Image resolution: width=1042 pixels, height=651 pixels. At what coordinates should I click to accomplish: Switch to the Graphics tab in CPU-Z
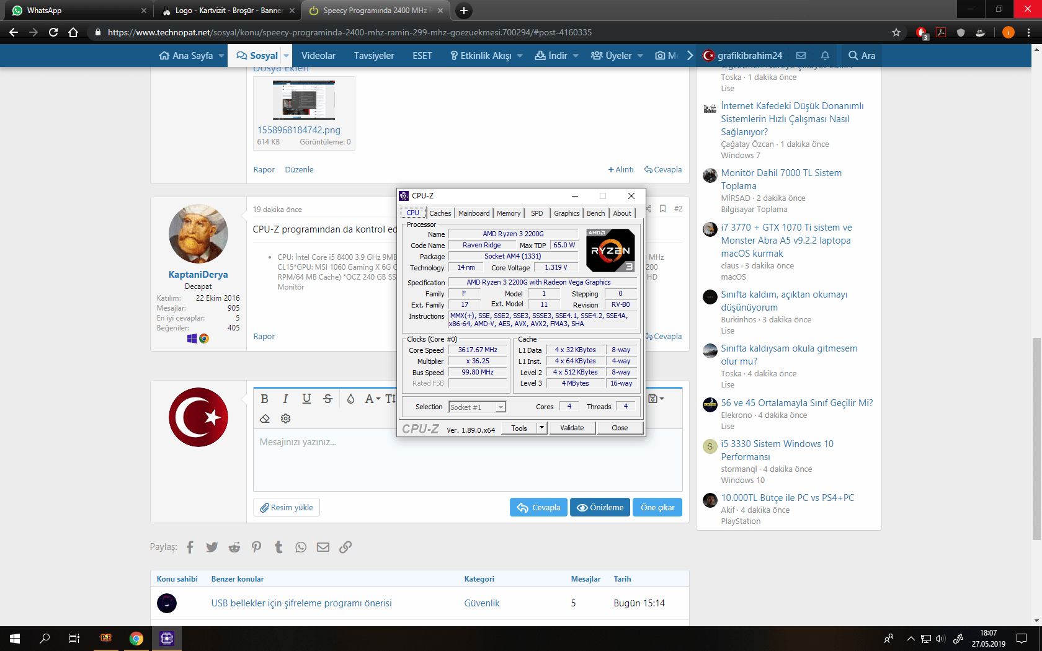[x=567, y=213]
